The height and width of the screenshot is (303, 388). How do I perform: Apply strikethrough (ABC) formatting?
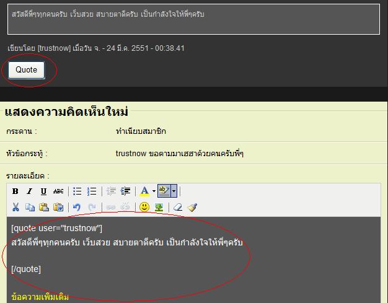point(58,191)
